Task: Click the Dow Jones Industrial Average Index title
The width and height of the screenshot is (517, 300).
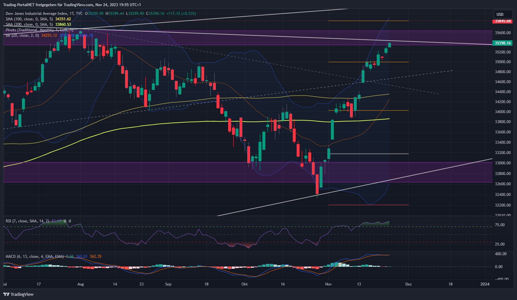Action: 37,14
